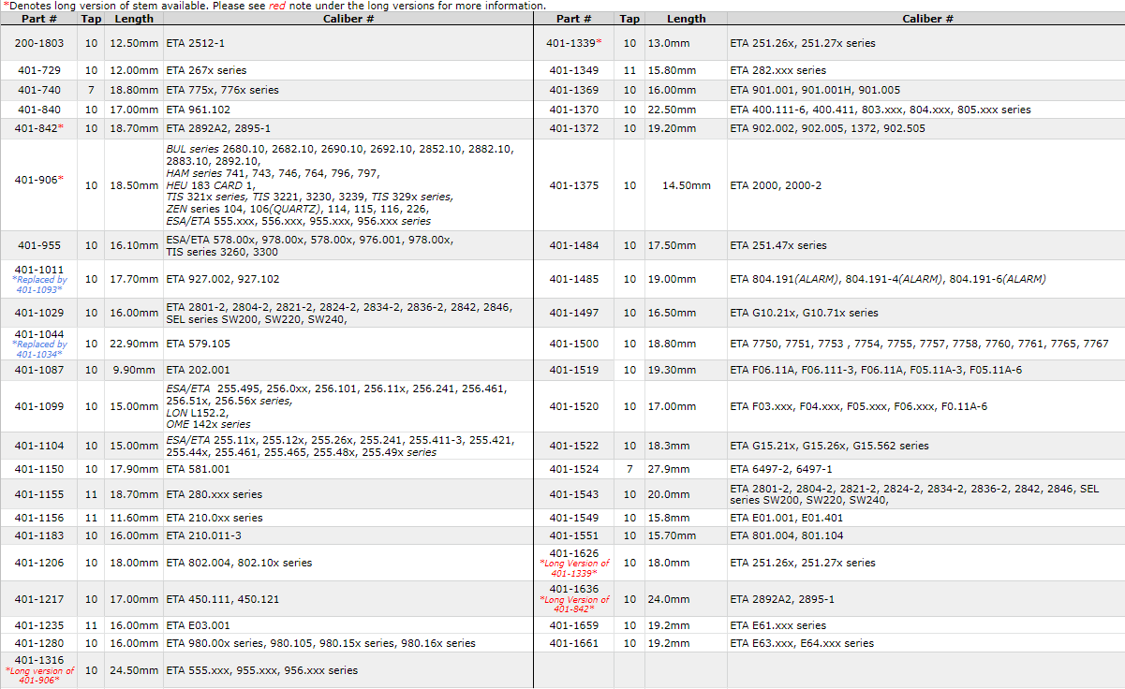Click the ETA 7750 caliber list cell
The width and height of the screenshot is (1125, 689).
(919, 344)
